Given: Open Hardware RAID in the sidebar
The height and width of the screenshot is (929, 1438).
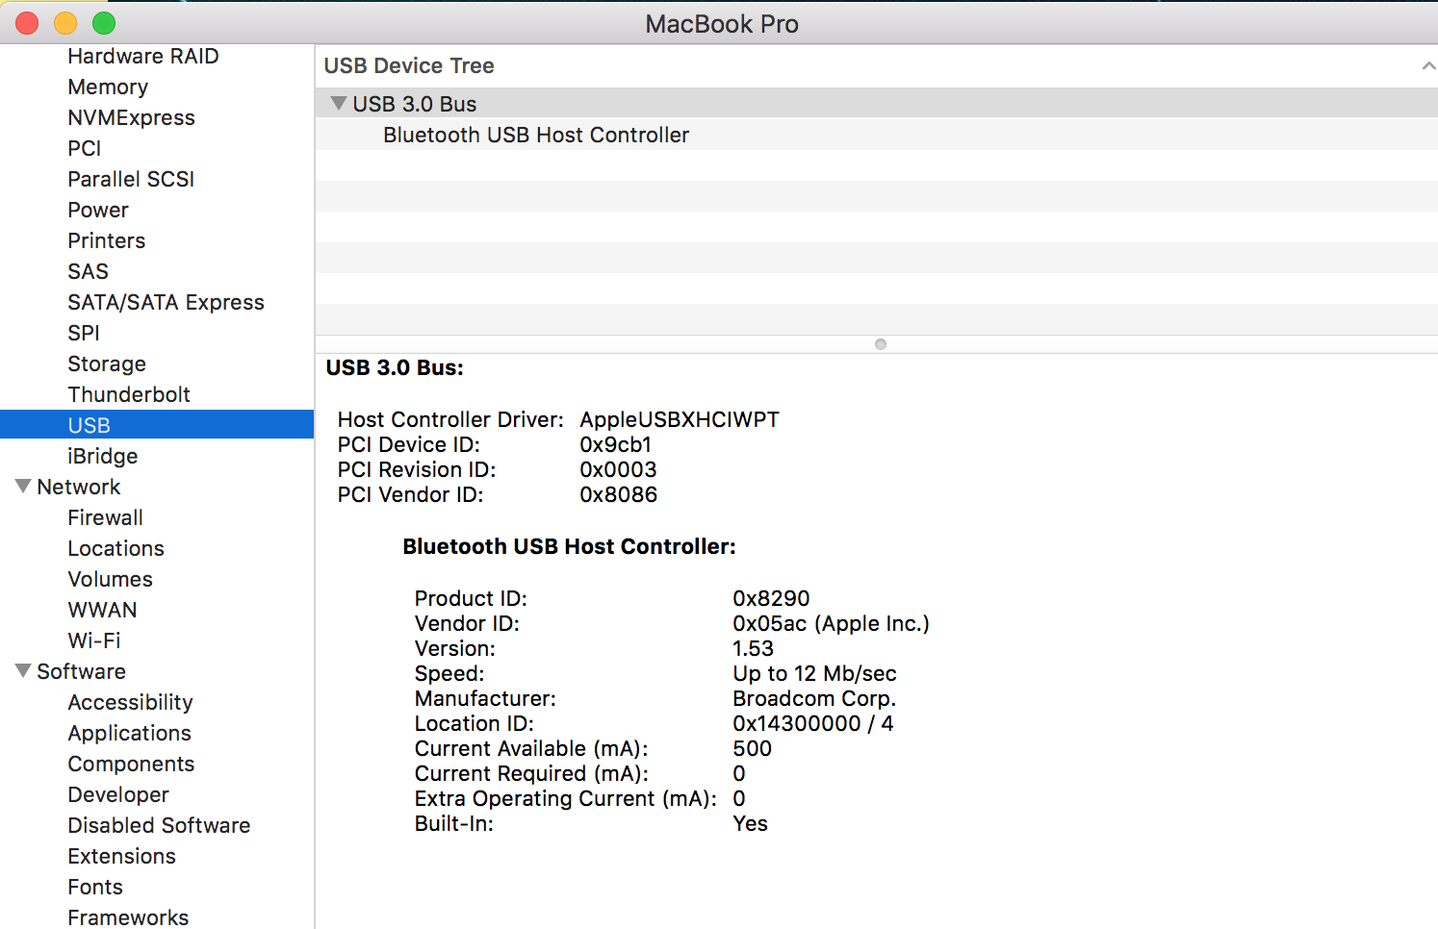Looking at the screenshot, I should click(x=143, y=56).
